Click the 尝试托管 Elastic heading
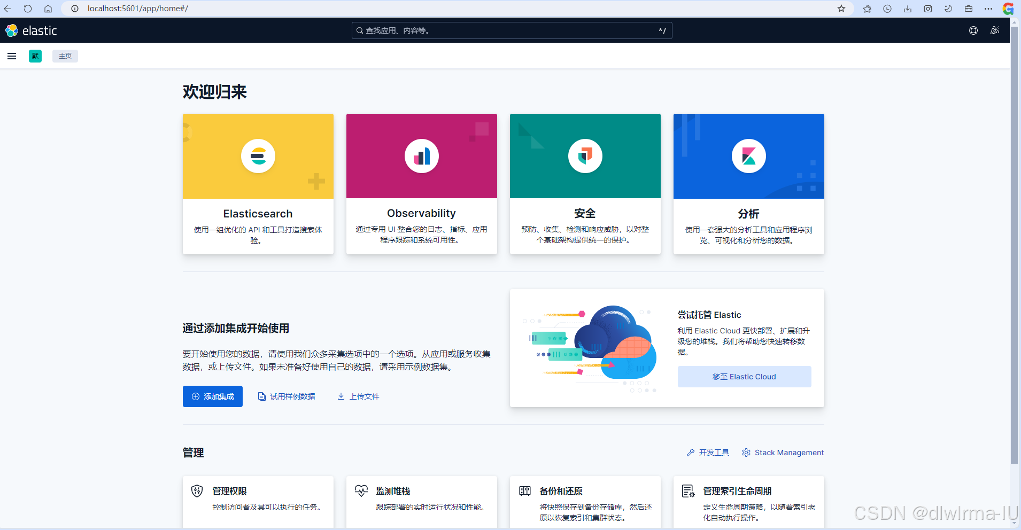 709,315
